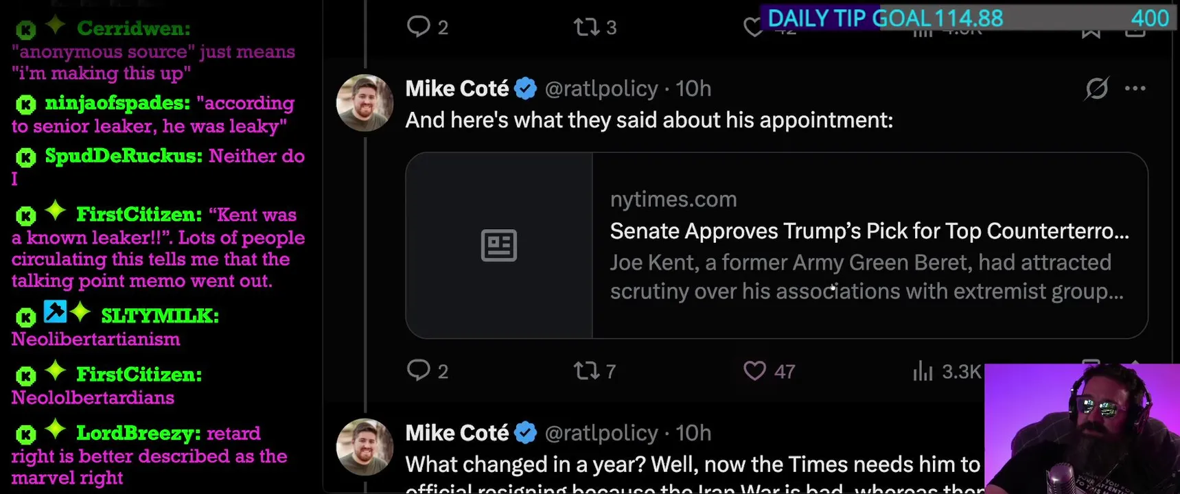The width and height of the screenshot is (1180, 494).
Task: Open Mike Coté's avatar on the appointment tweet
Action: 365,103
